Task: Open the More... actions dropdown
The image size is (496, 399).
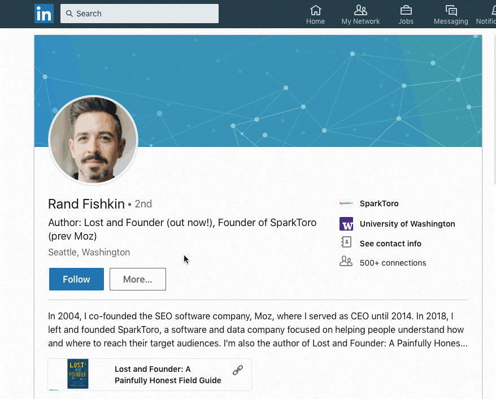Action: tap(138, 279)
